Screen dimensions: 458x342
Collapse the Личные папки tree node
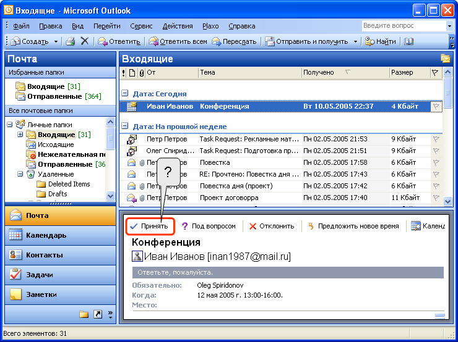click(10, 125)
